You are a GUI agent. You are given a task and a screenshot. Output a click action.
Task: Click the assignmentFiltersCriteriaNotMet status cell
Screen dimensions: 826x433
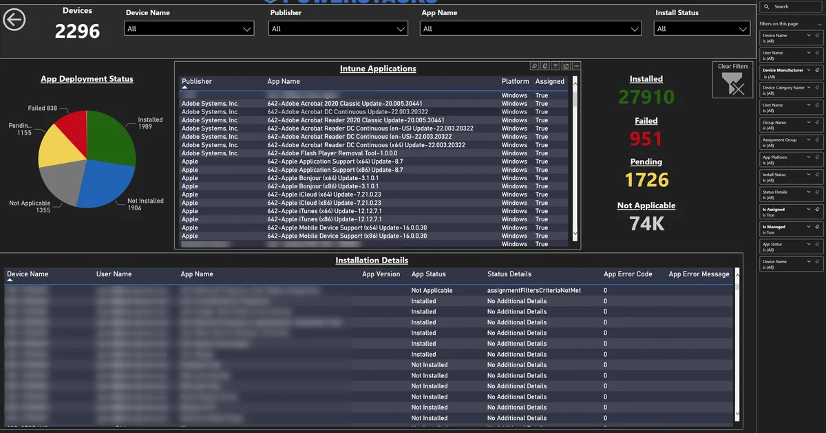534,291
